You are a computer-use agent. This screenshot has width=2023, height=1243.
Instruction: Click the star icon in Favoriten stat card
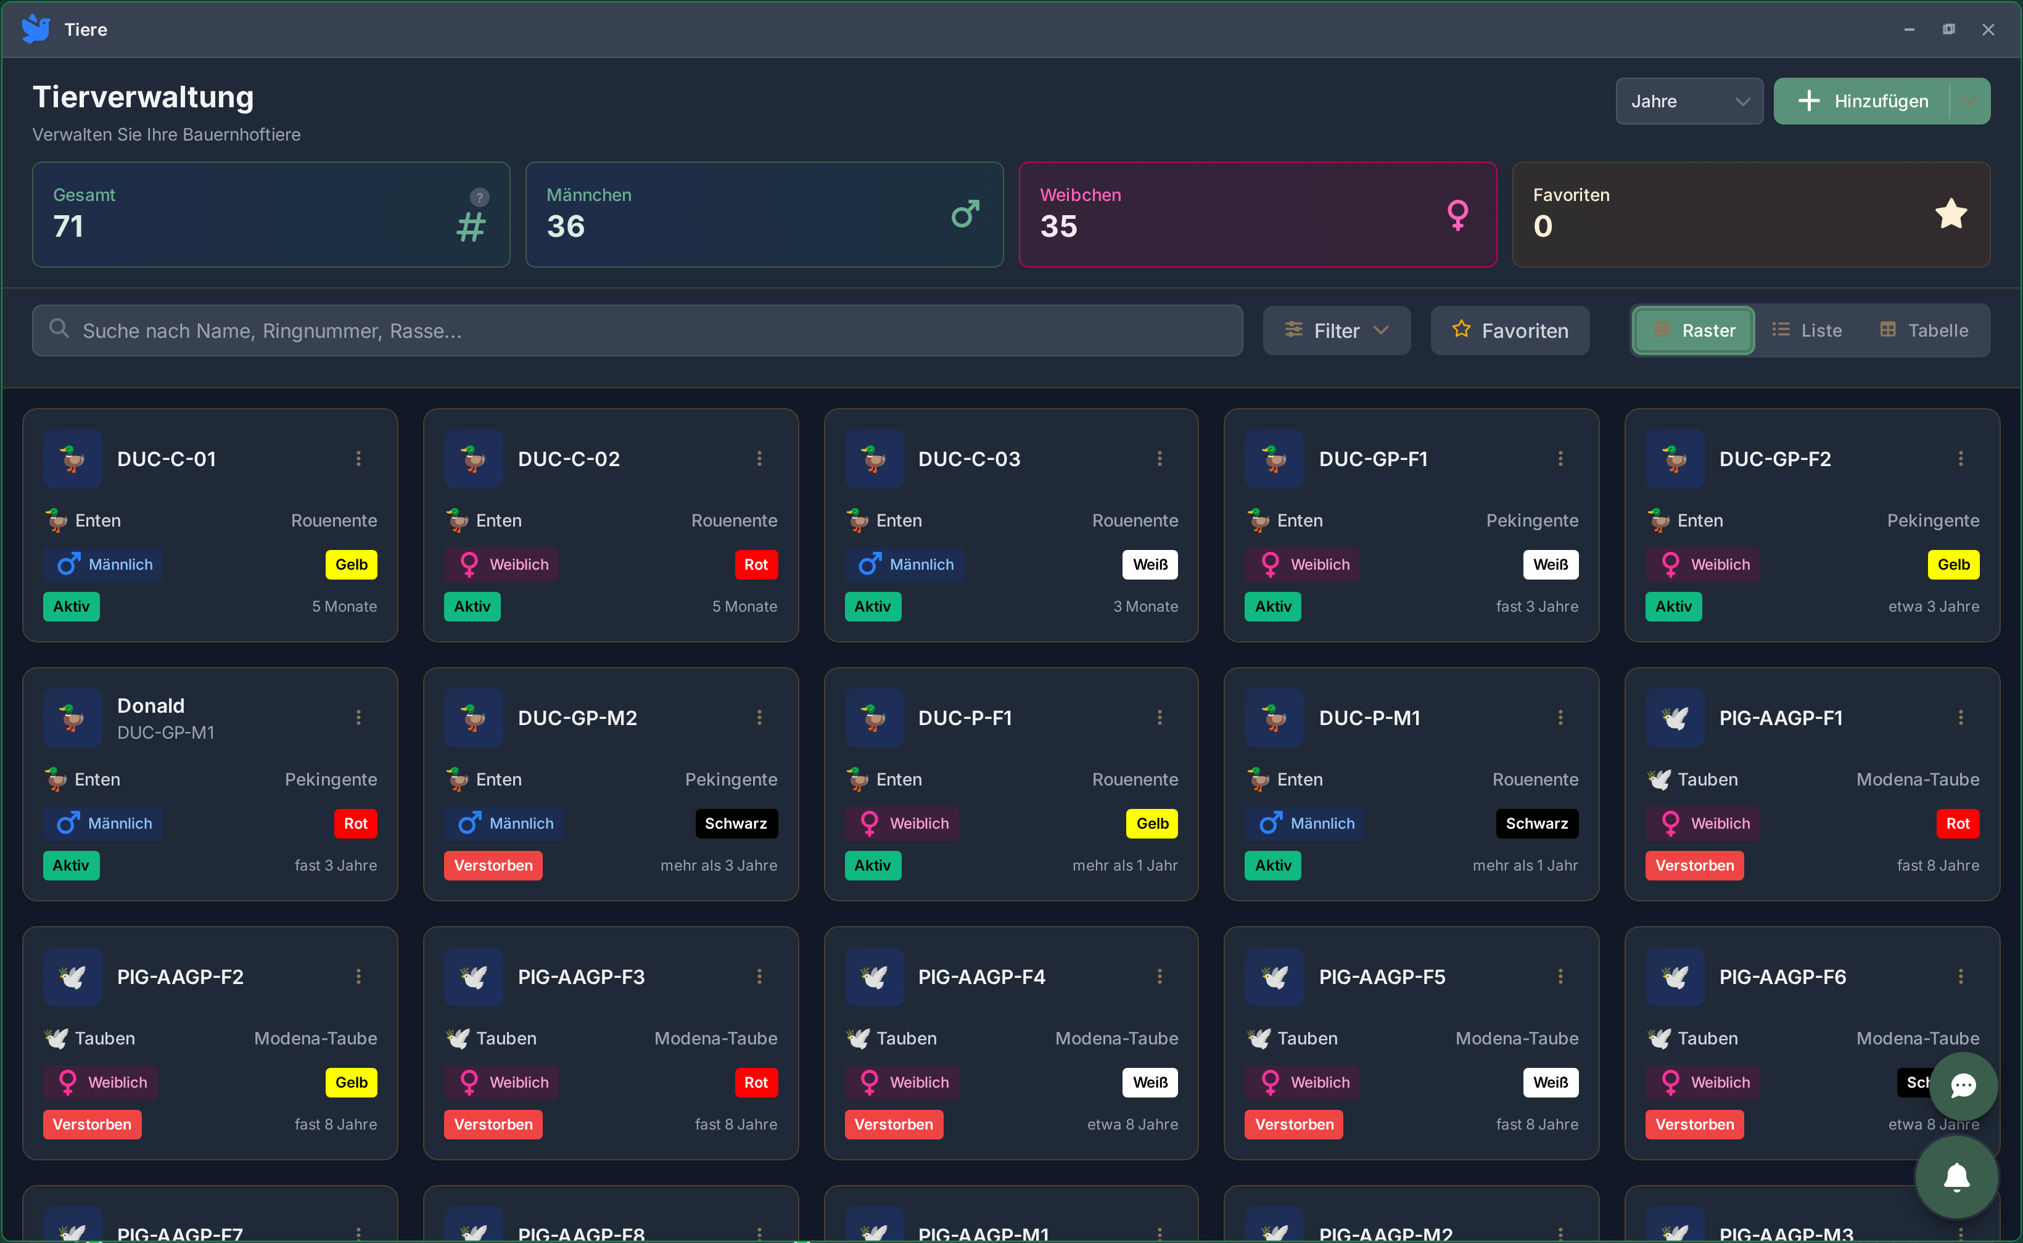click(1951, 215)
